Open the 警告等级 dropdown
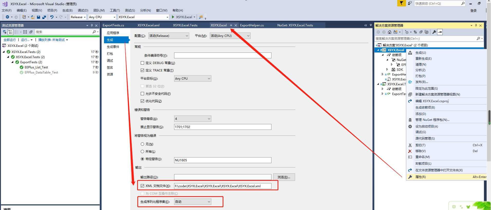 pyautogui.click(x=193, y=119)
